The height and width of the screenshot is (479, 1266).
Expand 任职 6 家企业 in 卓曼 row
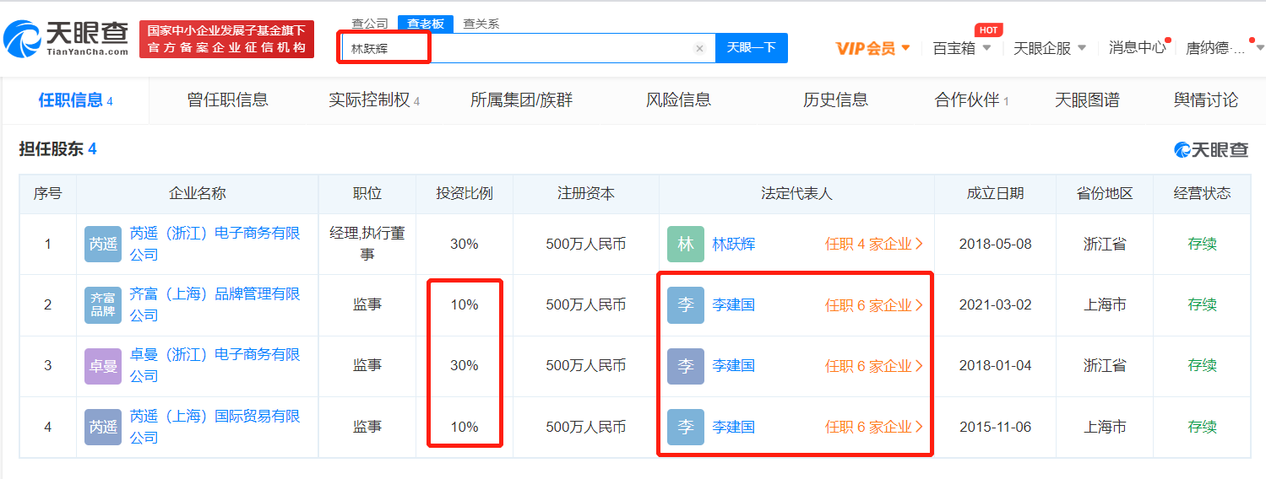tap(874, 366)
